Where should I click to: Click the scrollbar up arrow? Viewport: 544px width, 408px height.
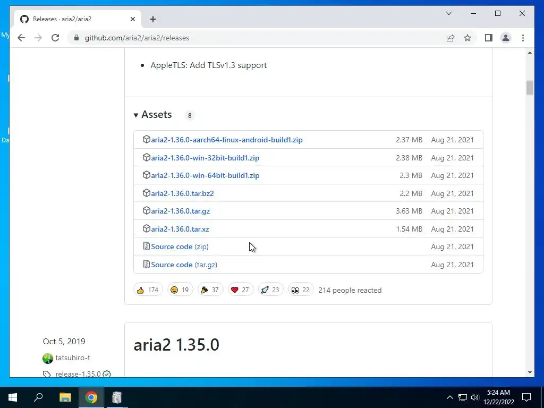click(x=530, y=53)
